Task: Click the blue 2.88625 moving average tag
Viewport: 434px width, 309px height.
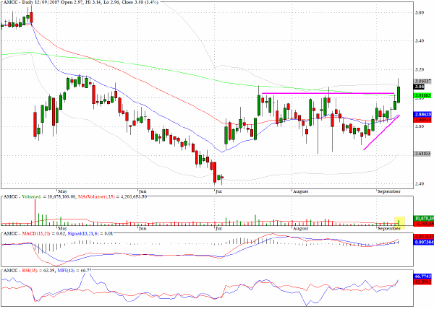Action: pyautogui.click(x=422, y=114)
